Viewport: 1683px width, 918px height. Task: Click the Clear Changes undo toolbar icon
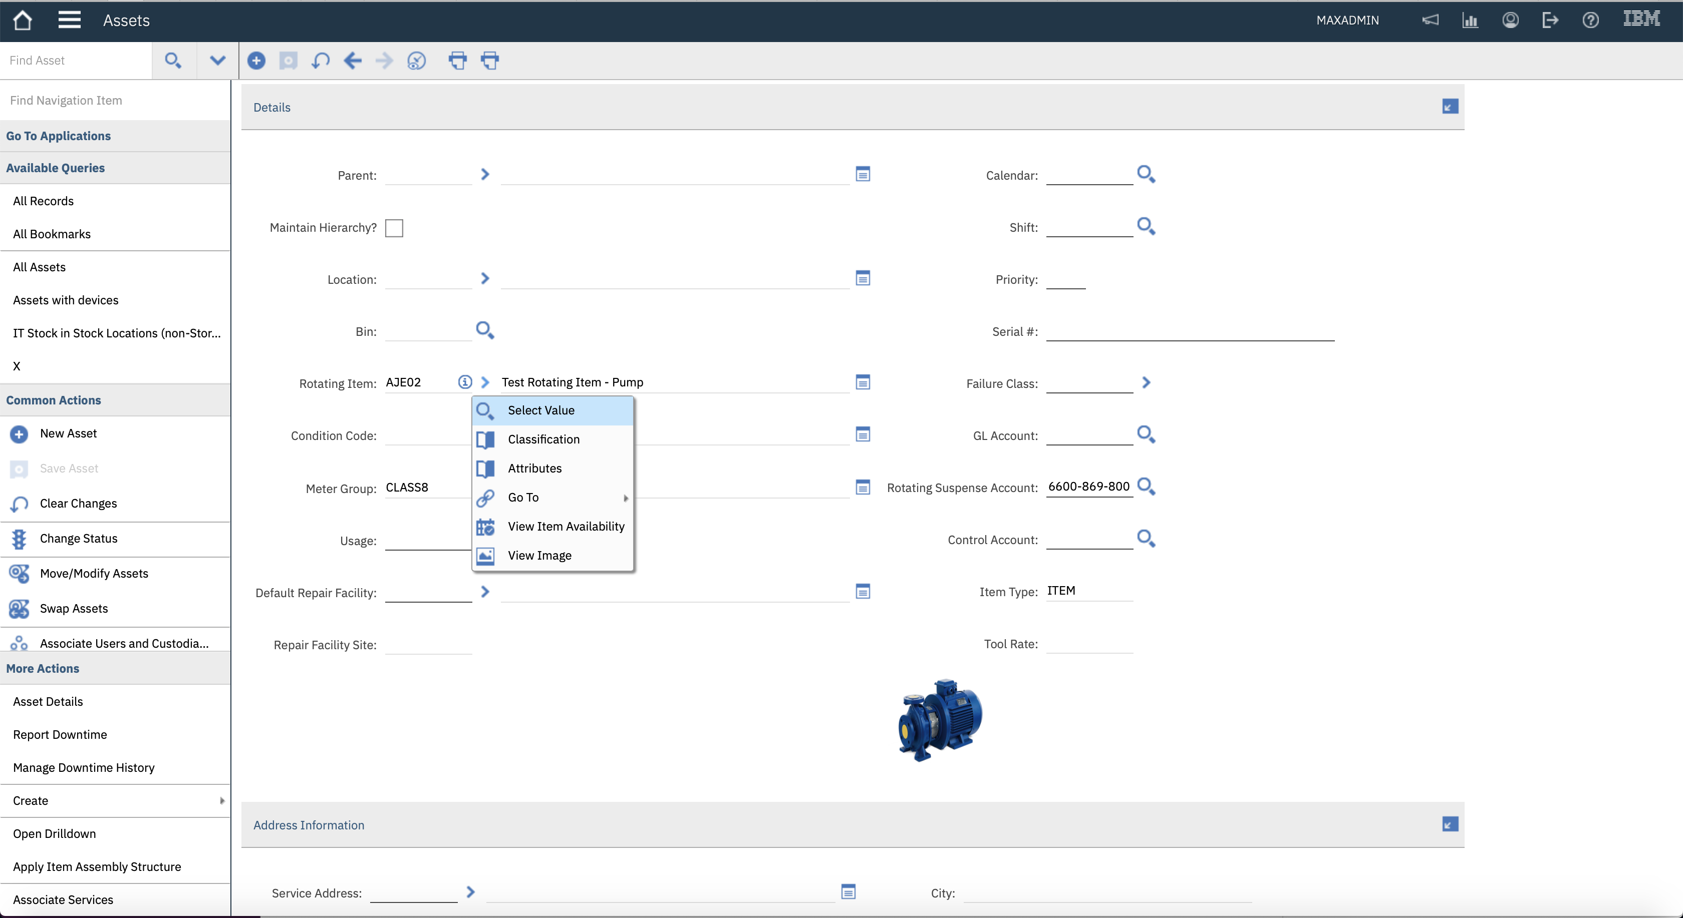click(320, 61)
